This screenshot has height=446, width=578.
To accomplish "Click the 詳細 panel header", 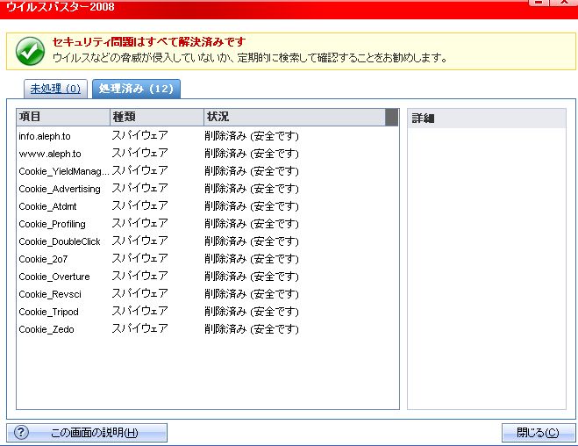I will pyautogui.click(x=487, y=119).
